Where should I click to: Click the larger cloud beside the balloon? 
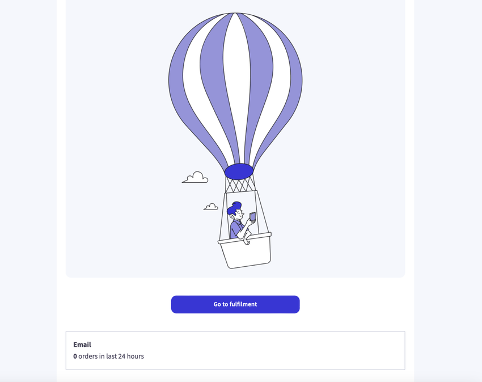pyautogui.click(x=195, y=178)
